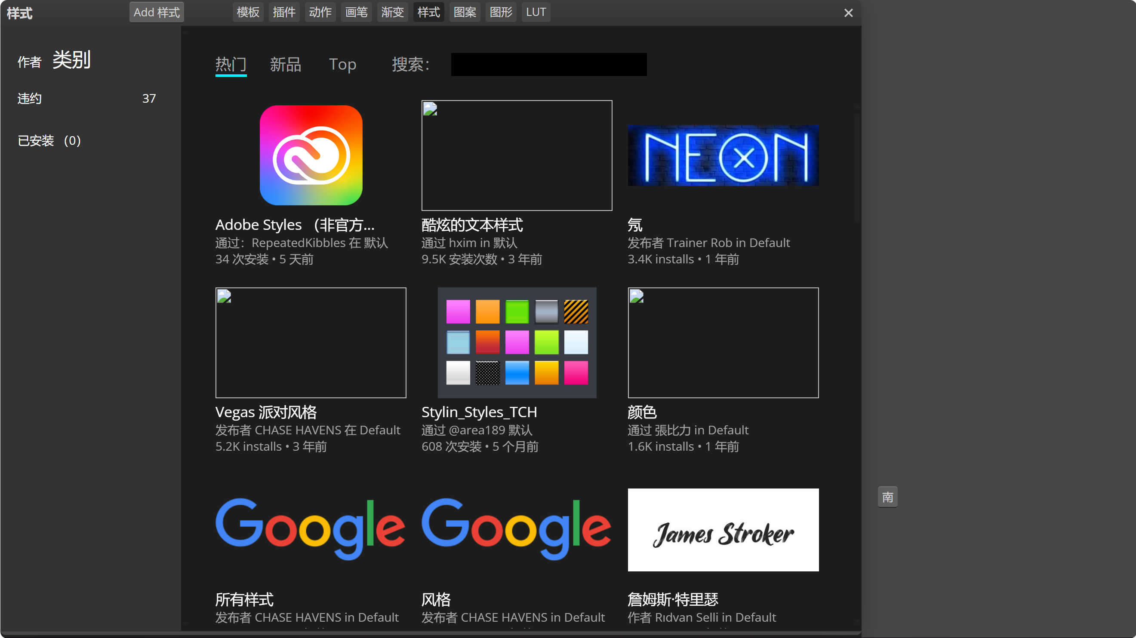
Task: Open the 图案 category
Action: [465, 12]
